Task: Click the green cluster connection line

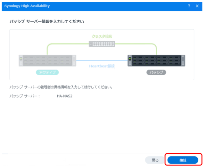Action: tap(64, 44)
